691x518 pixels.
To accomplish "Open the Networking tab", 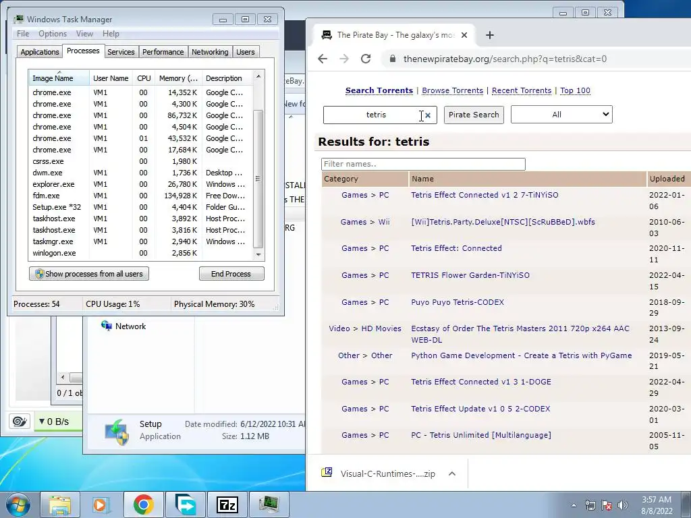I will click(211, 52).
